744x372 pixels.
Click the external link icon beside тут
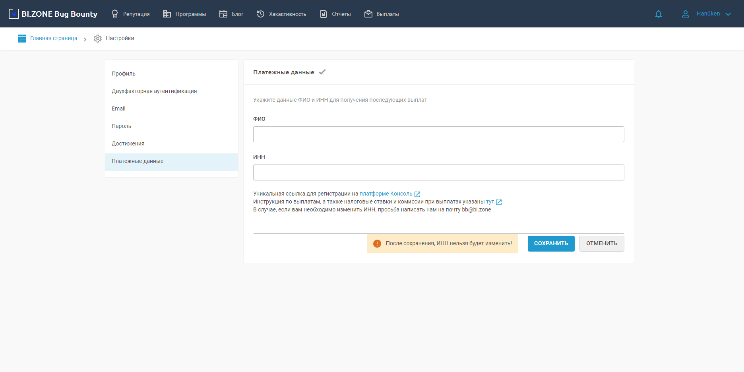pos(499,202)
